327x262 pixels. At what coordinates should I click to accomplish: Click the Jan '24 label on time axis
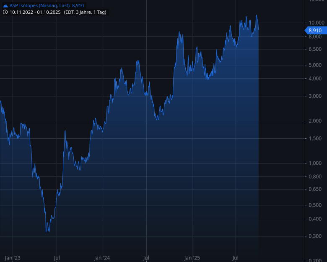(102, 258)
